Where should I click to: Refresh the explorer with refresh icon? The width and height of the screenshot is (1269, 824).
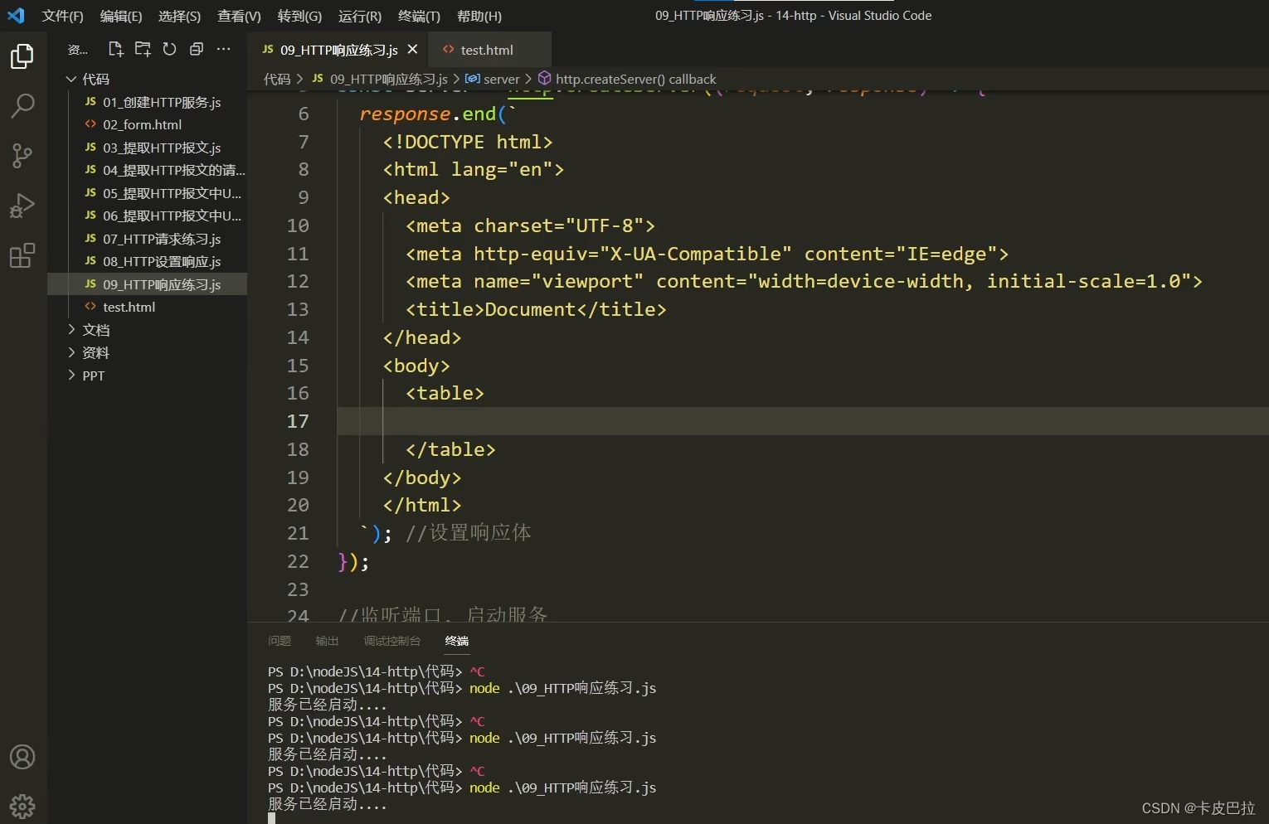[169, 50]
